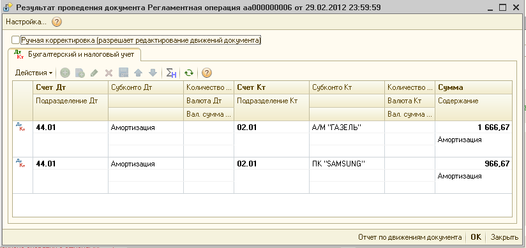Click the help icon next to Настройка
Screen dimensions: 526x248
click(x=57, y=22)
